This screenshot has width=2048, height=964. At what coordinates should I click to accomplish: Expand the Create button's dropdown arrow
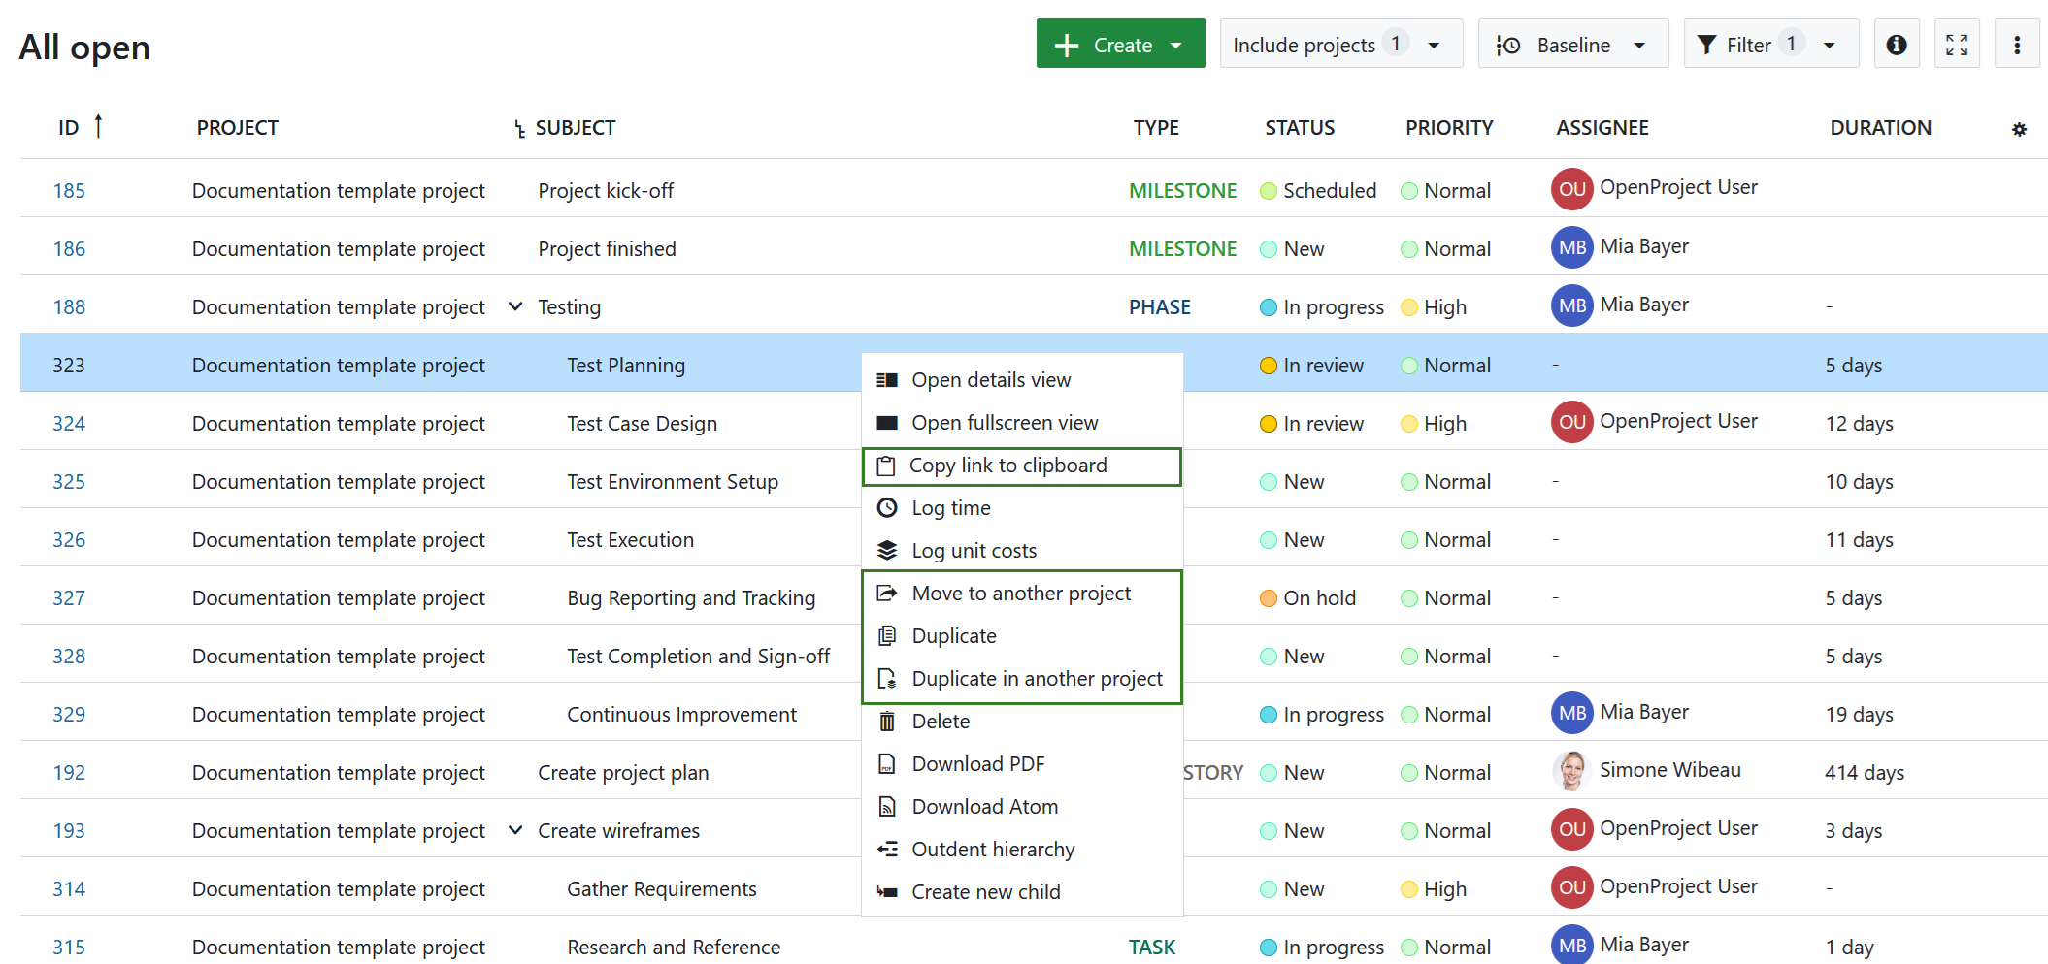coord(1176,44)
